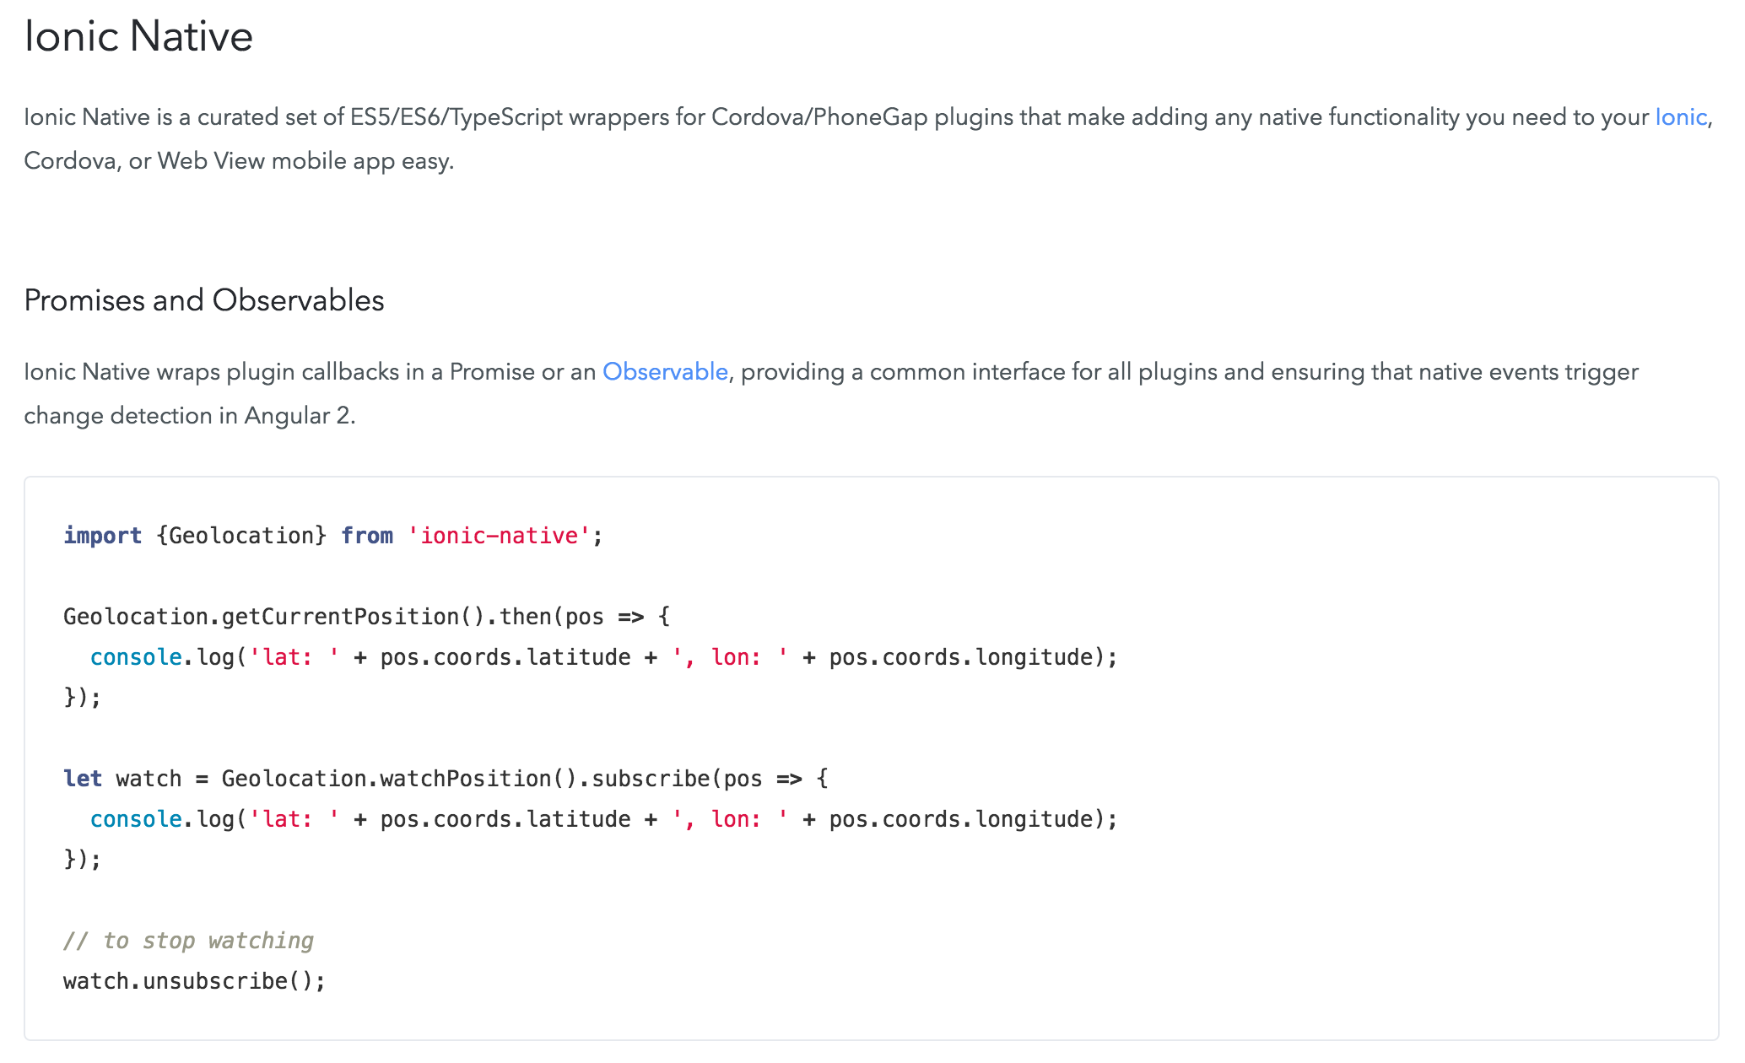Click the import keyword in code block
Image resolution: width=1745 pixels, height=1063 pixels.
102,536
